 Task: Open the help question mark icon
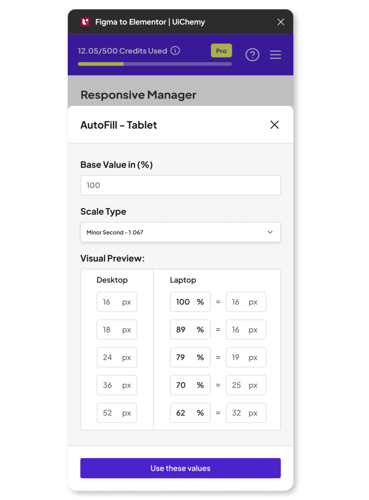click(252, 55)
